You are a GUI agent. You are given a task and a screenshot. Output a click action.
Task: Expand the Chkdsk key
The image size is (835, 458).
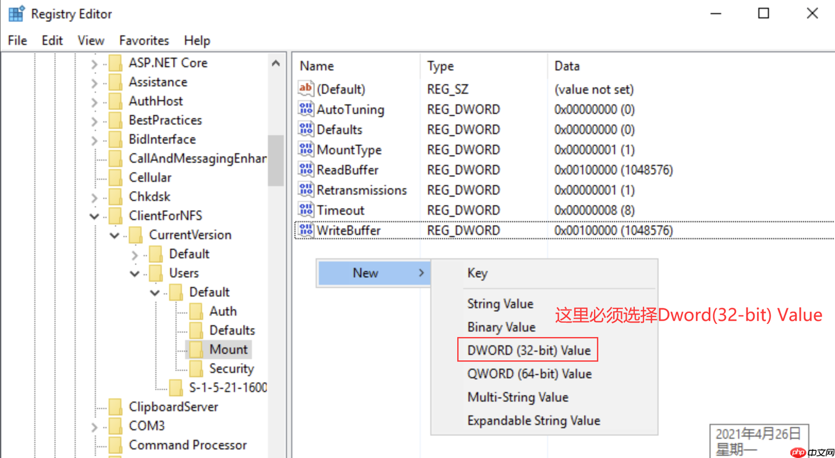(x=94, y=198)
